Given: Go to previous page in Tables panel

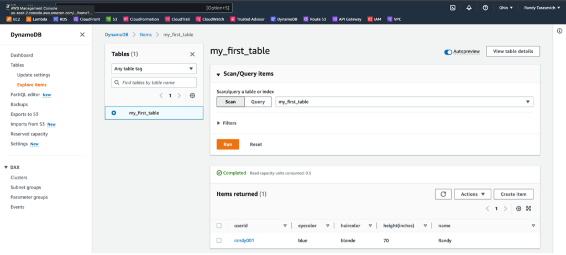Looking at the screenshot, I should [161, 96].
